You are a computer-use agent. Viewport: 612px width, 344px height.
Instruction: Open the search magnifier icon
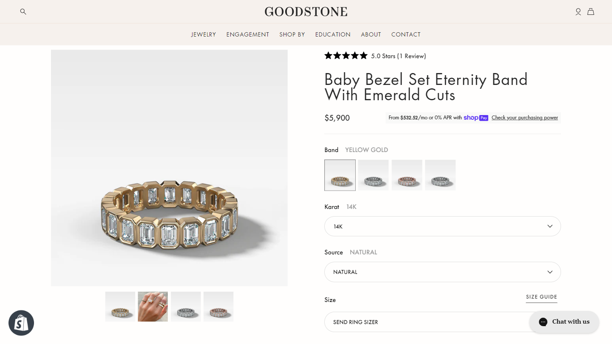(23, 11)
